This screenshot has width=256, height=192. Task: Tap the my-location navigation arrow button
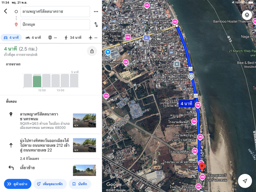pyautogui.click(x=245, y=181)
